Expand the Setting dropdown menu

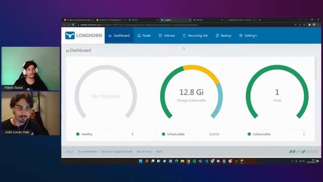(248, 35)
